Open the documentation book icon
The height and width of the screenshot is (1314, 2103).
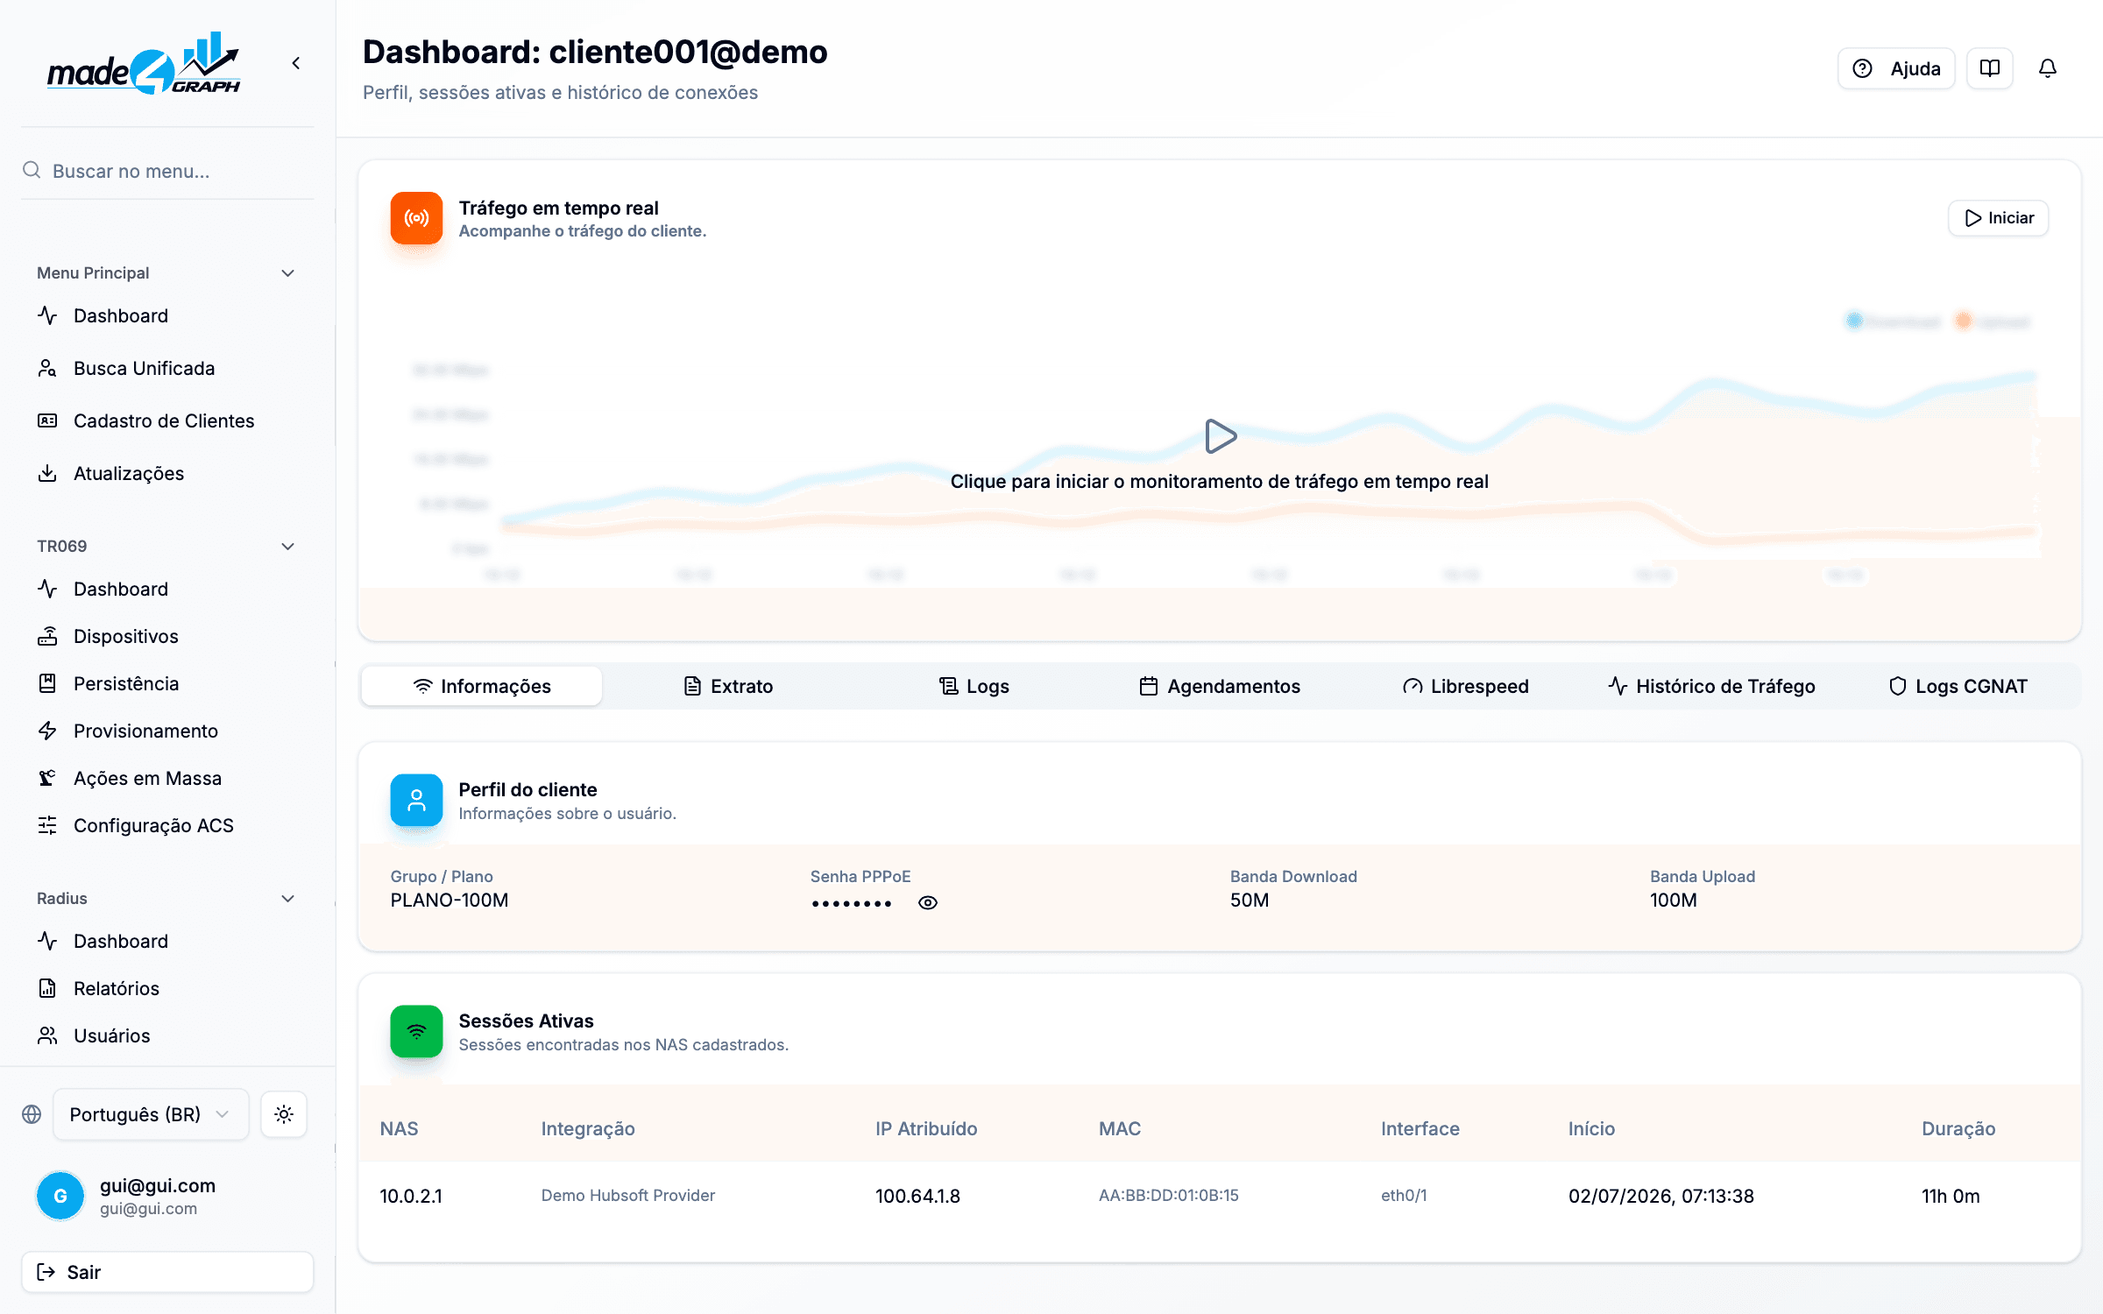coord(1989,68)
